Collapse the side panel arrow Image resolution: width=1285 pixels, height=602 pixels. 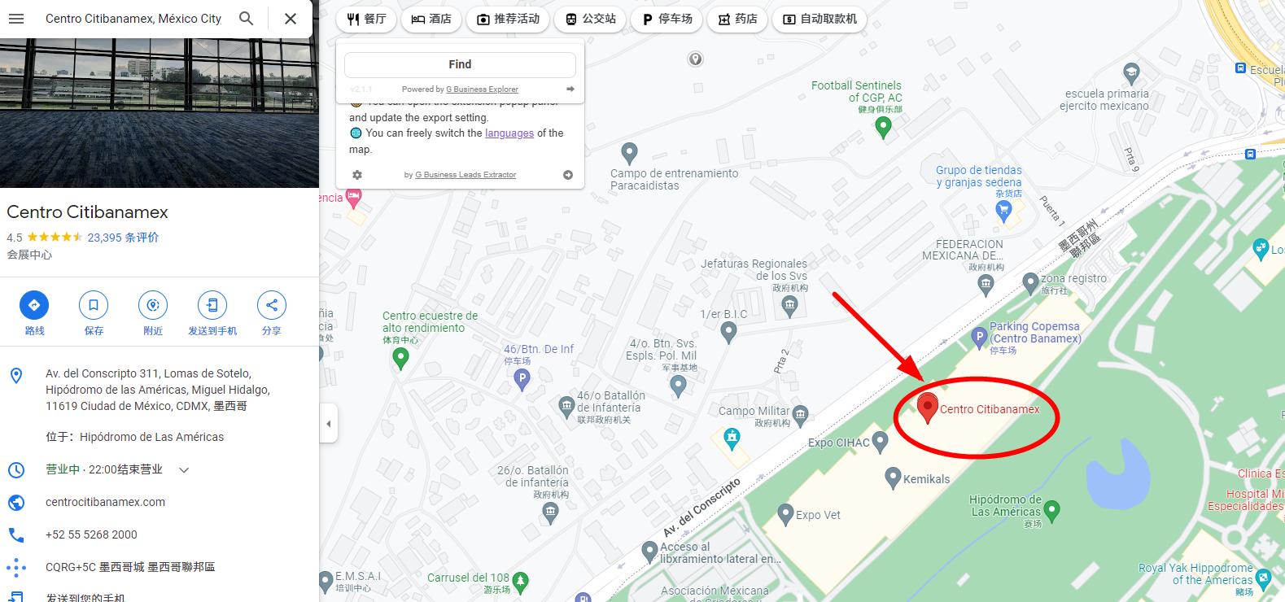click(329, 423)
